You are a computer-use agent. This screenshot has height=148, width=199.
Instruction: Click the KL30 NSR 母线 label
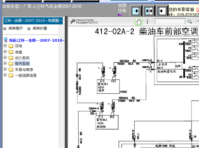click(165, 146)
